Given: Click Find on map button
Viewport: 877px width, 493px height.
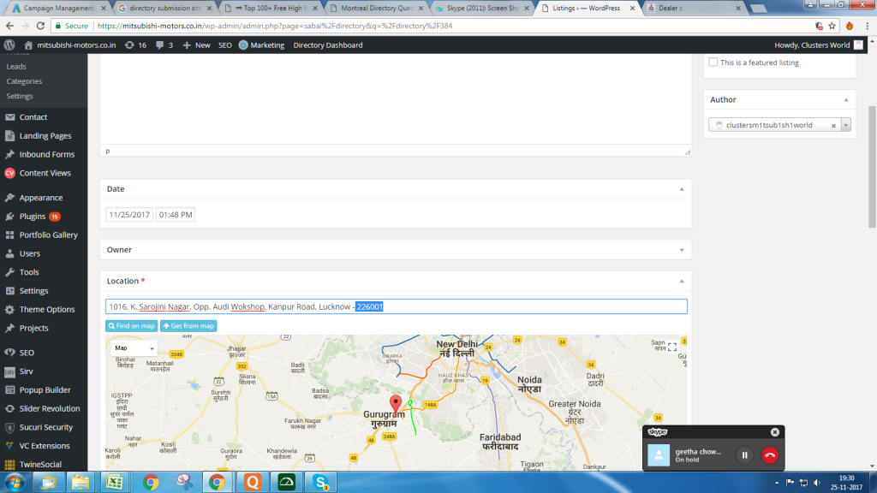Looking at the screenshot, I should (131, 326).
